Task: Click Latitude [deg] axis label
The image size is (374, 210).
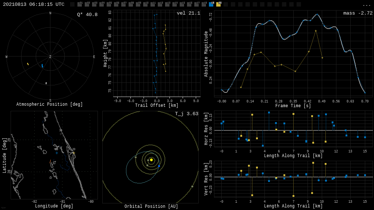Action: 4,155
